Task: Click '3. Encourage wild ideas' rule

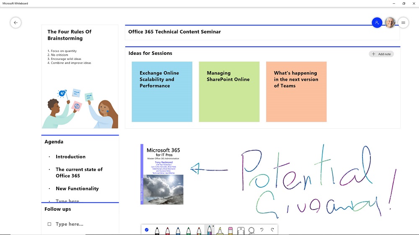Action: point(65,59)
